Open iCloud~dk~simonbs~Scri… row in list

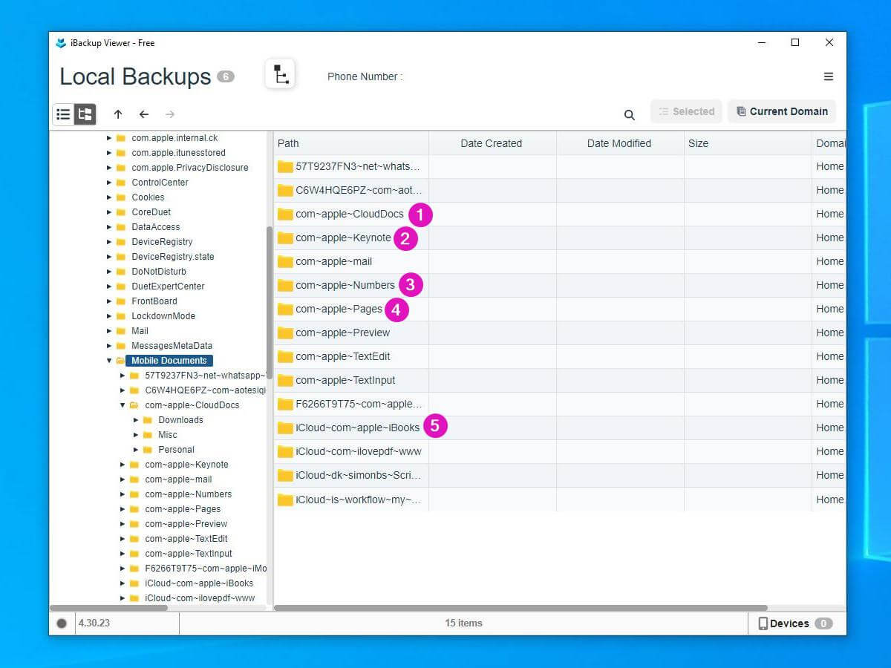pos(560,475)
